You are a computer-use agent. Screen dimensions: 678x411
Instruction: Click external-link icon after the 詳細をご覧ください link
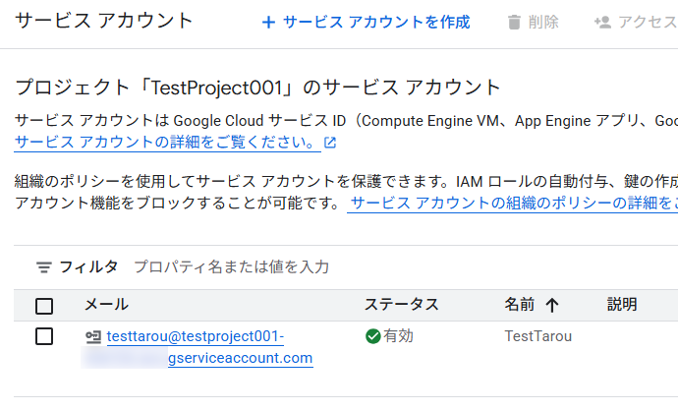coord(330,143)
